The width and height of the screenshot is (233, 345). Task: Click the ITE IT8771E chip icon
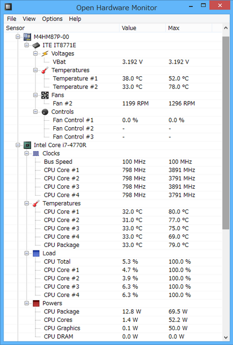36,45
